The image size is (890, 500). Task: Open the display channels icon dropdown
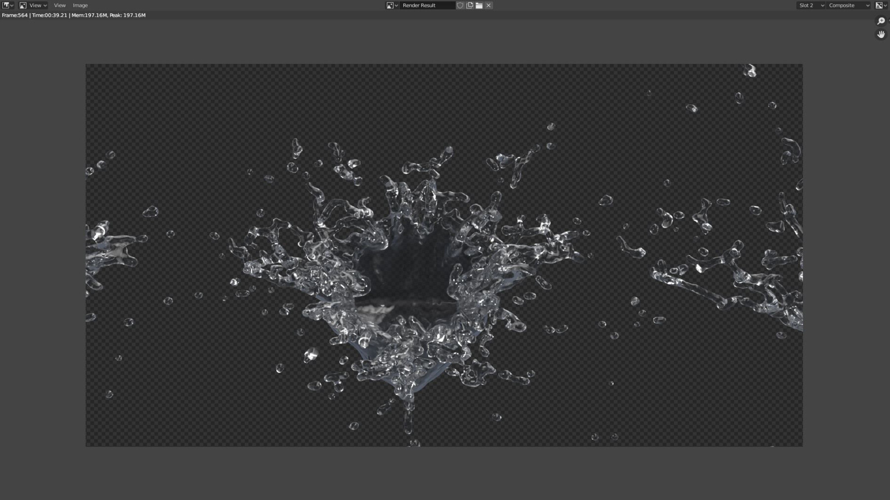(880, 5)
